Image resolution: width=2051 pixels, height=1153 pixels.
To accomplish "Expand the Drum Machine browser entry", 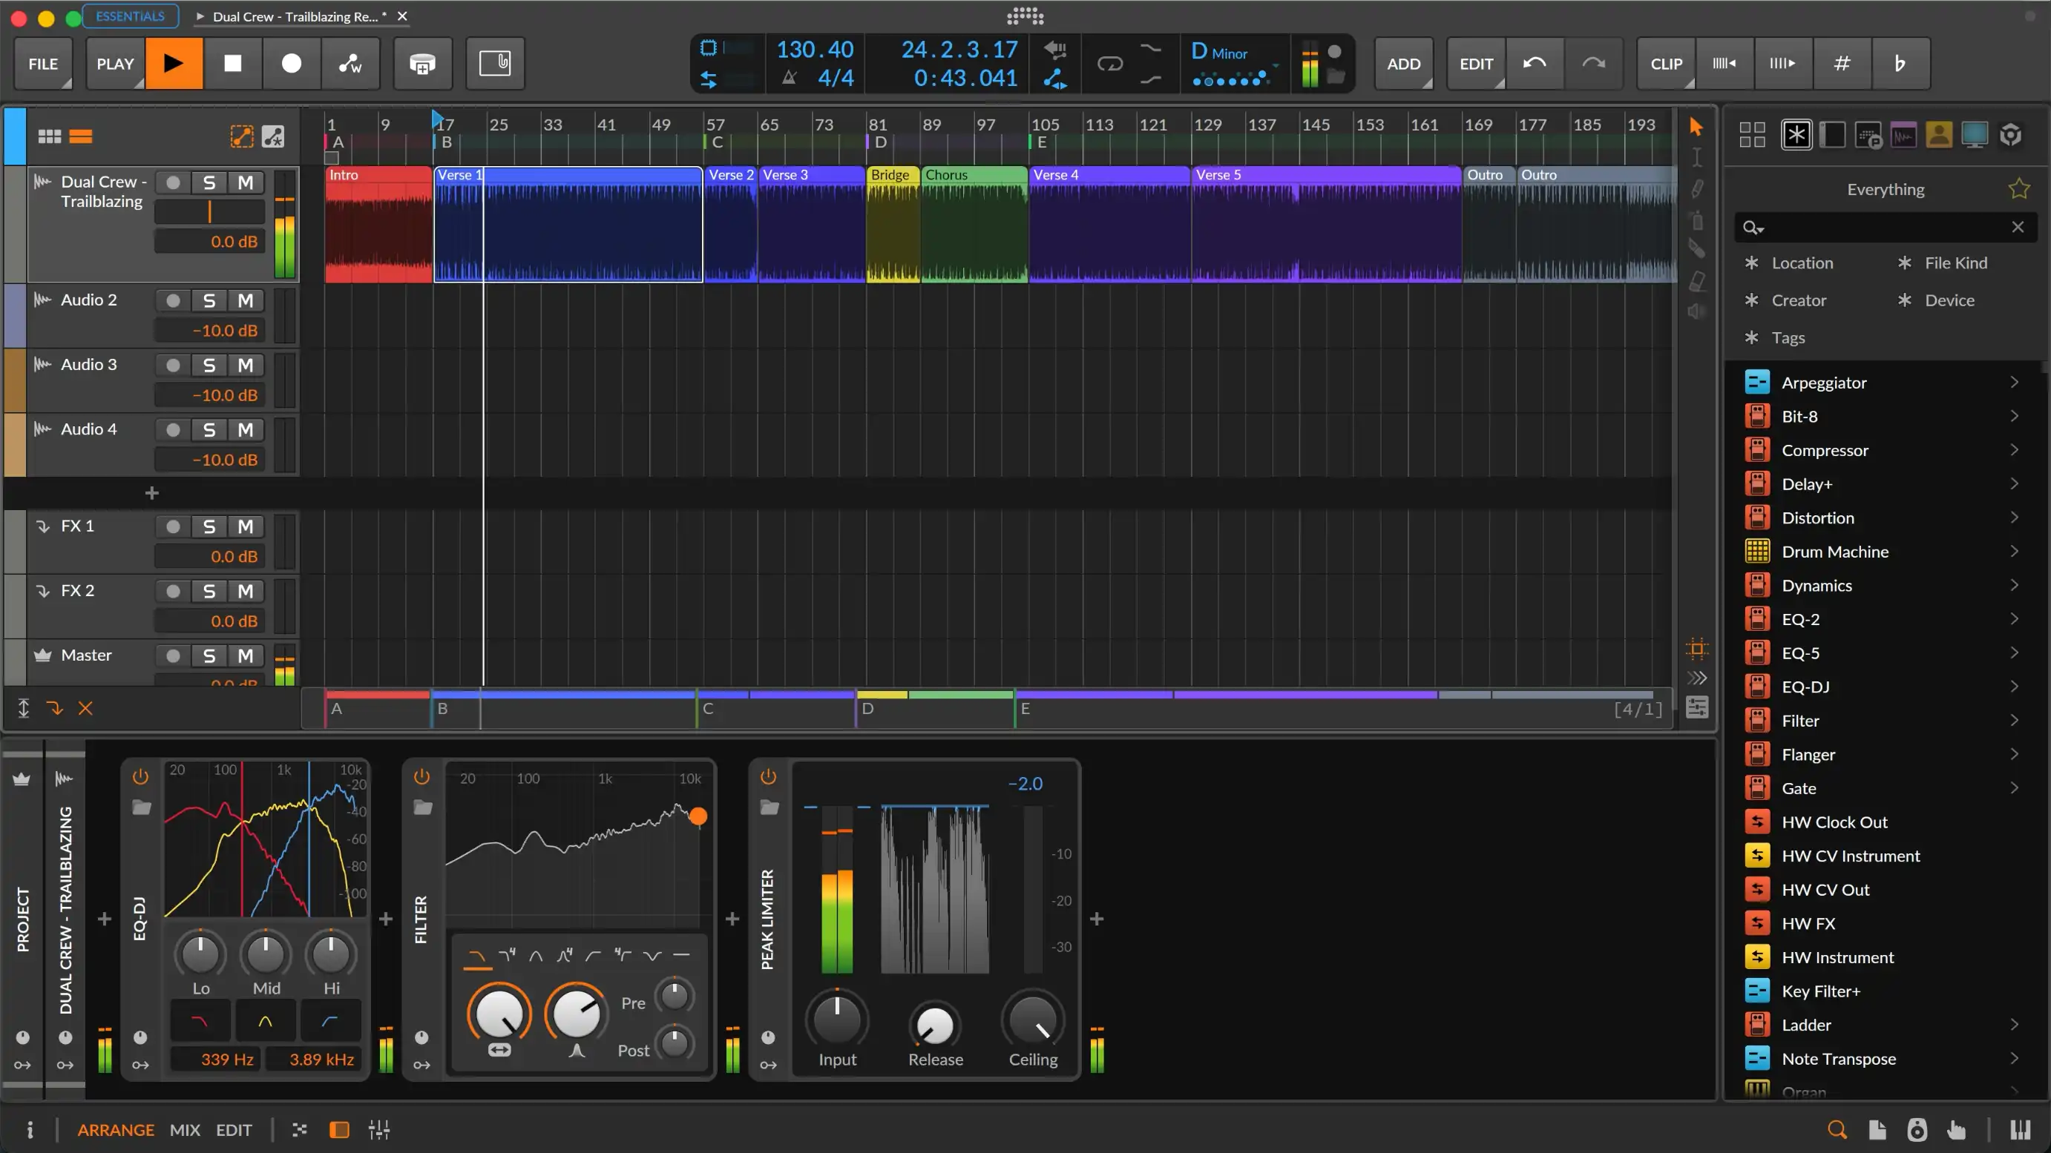I will tap(2014, 552).
